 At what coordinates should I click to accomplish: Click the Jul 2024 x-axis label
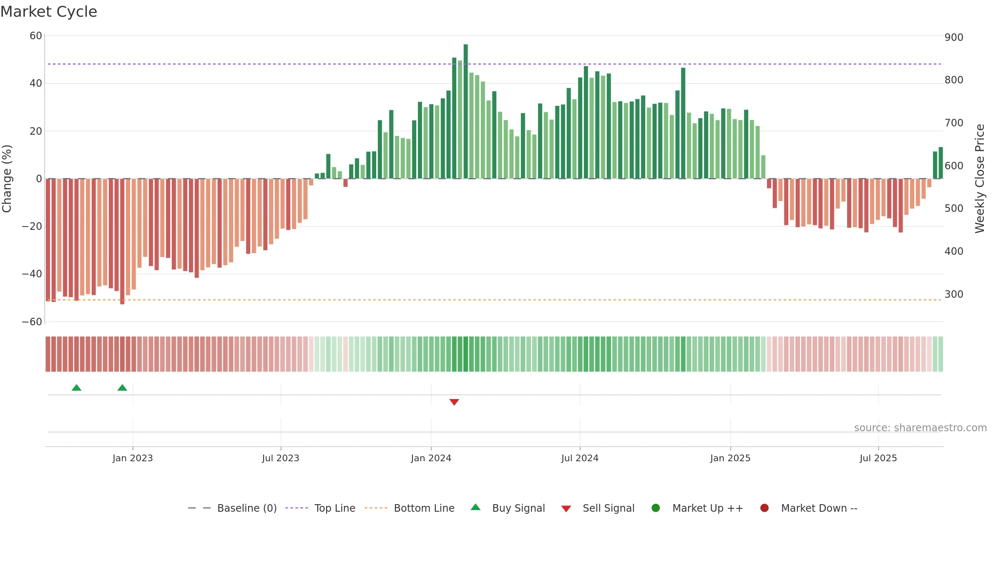click(580, 458)
